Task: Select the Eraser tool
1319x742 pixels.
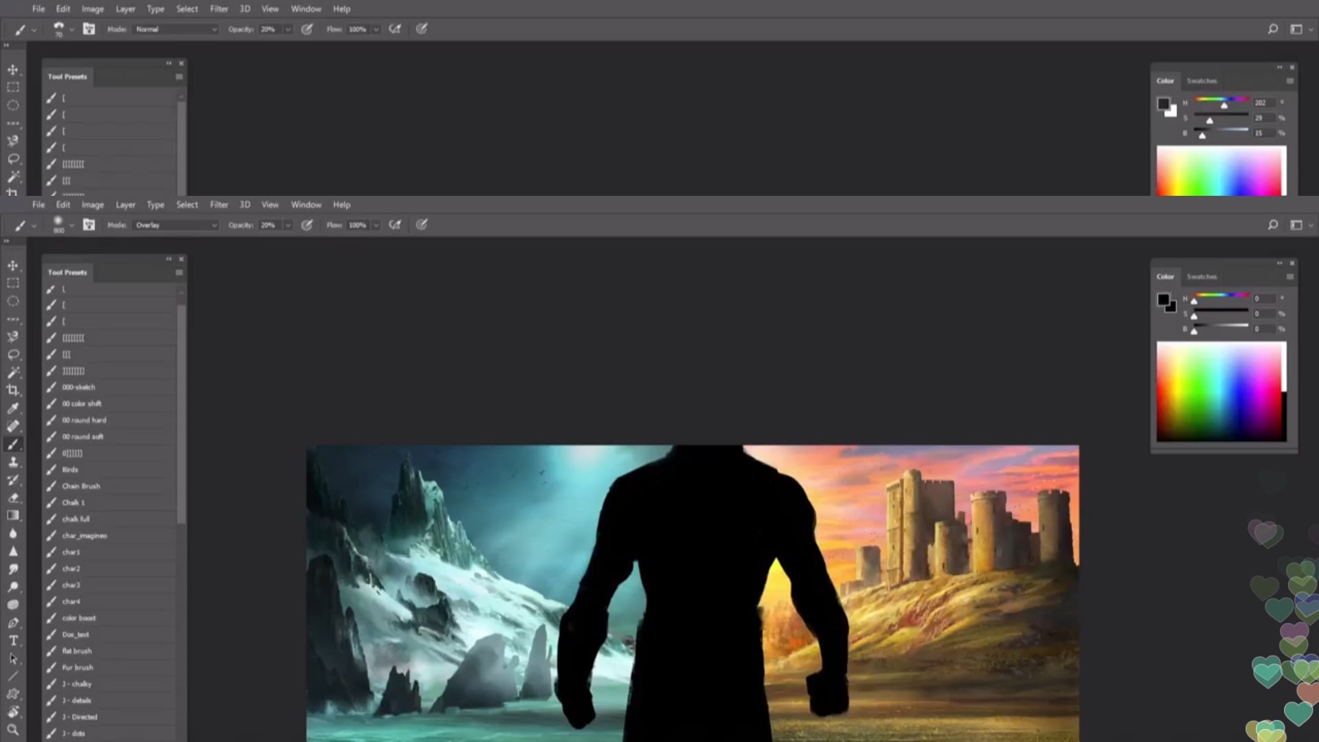Action: coord(12,497)
